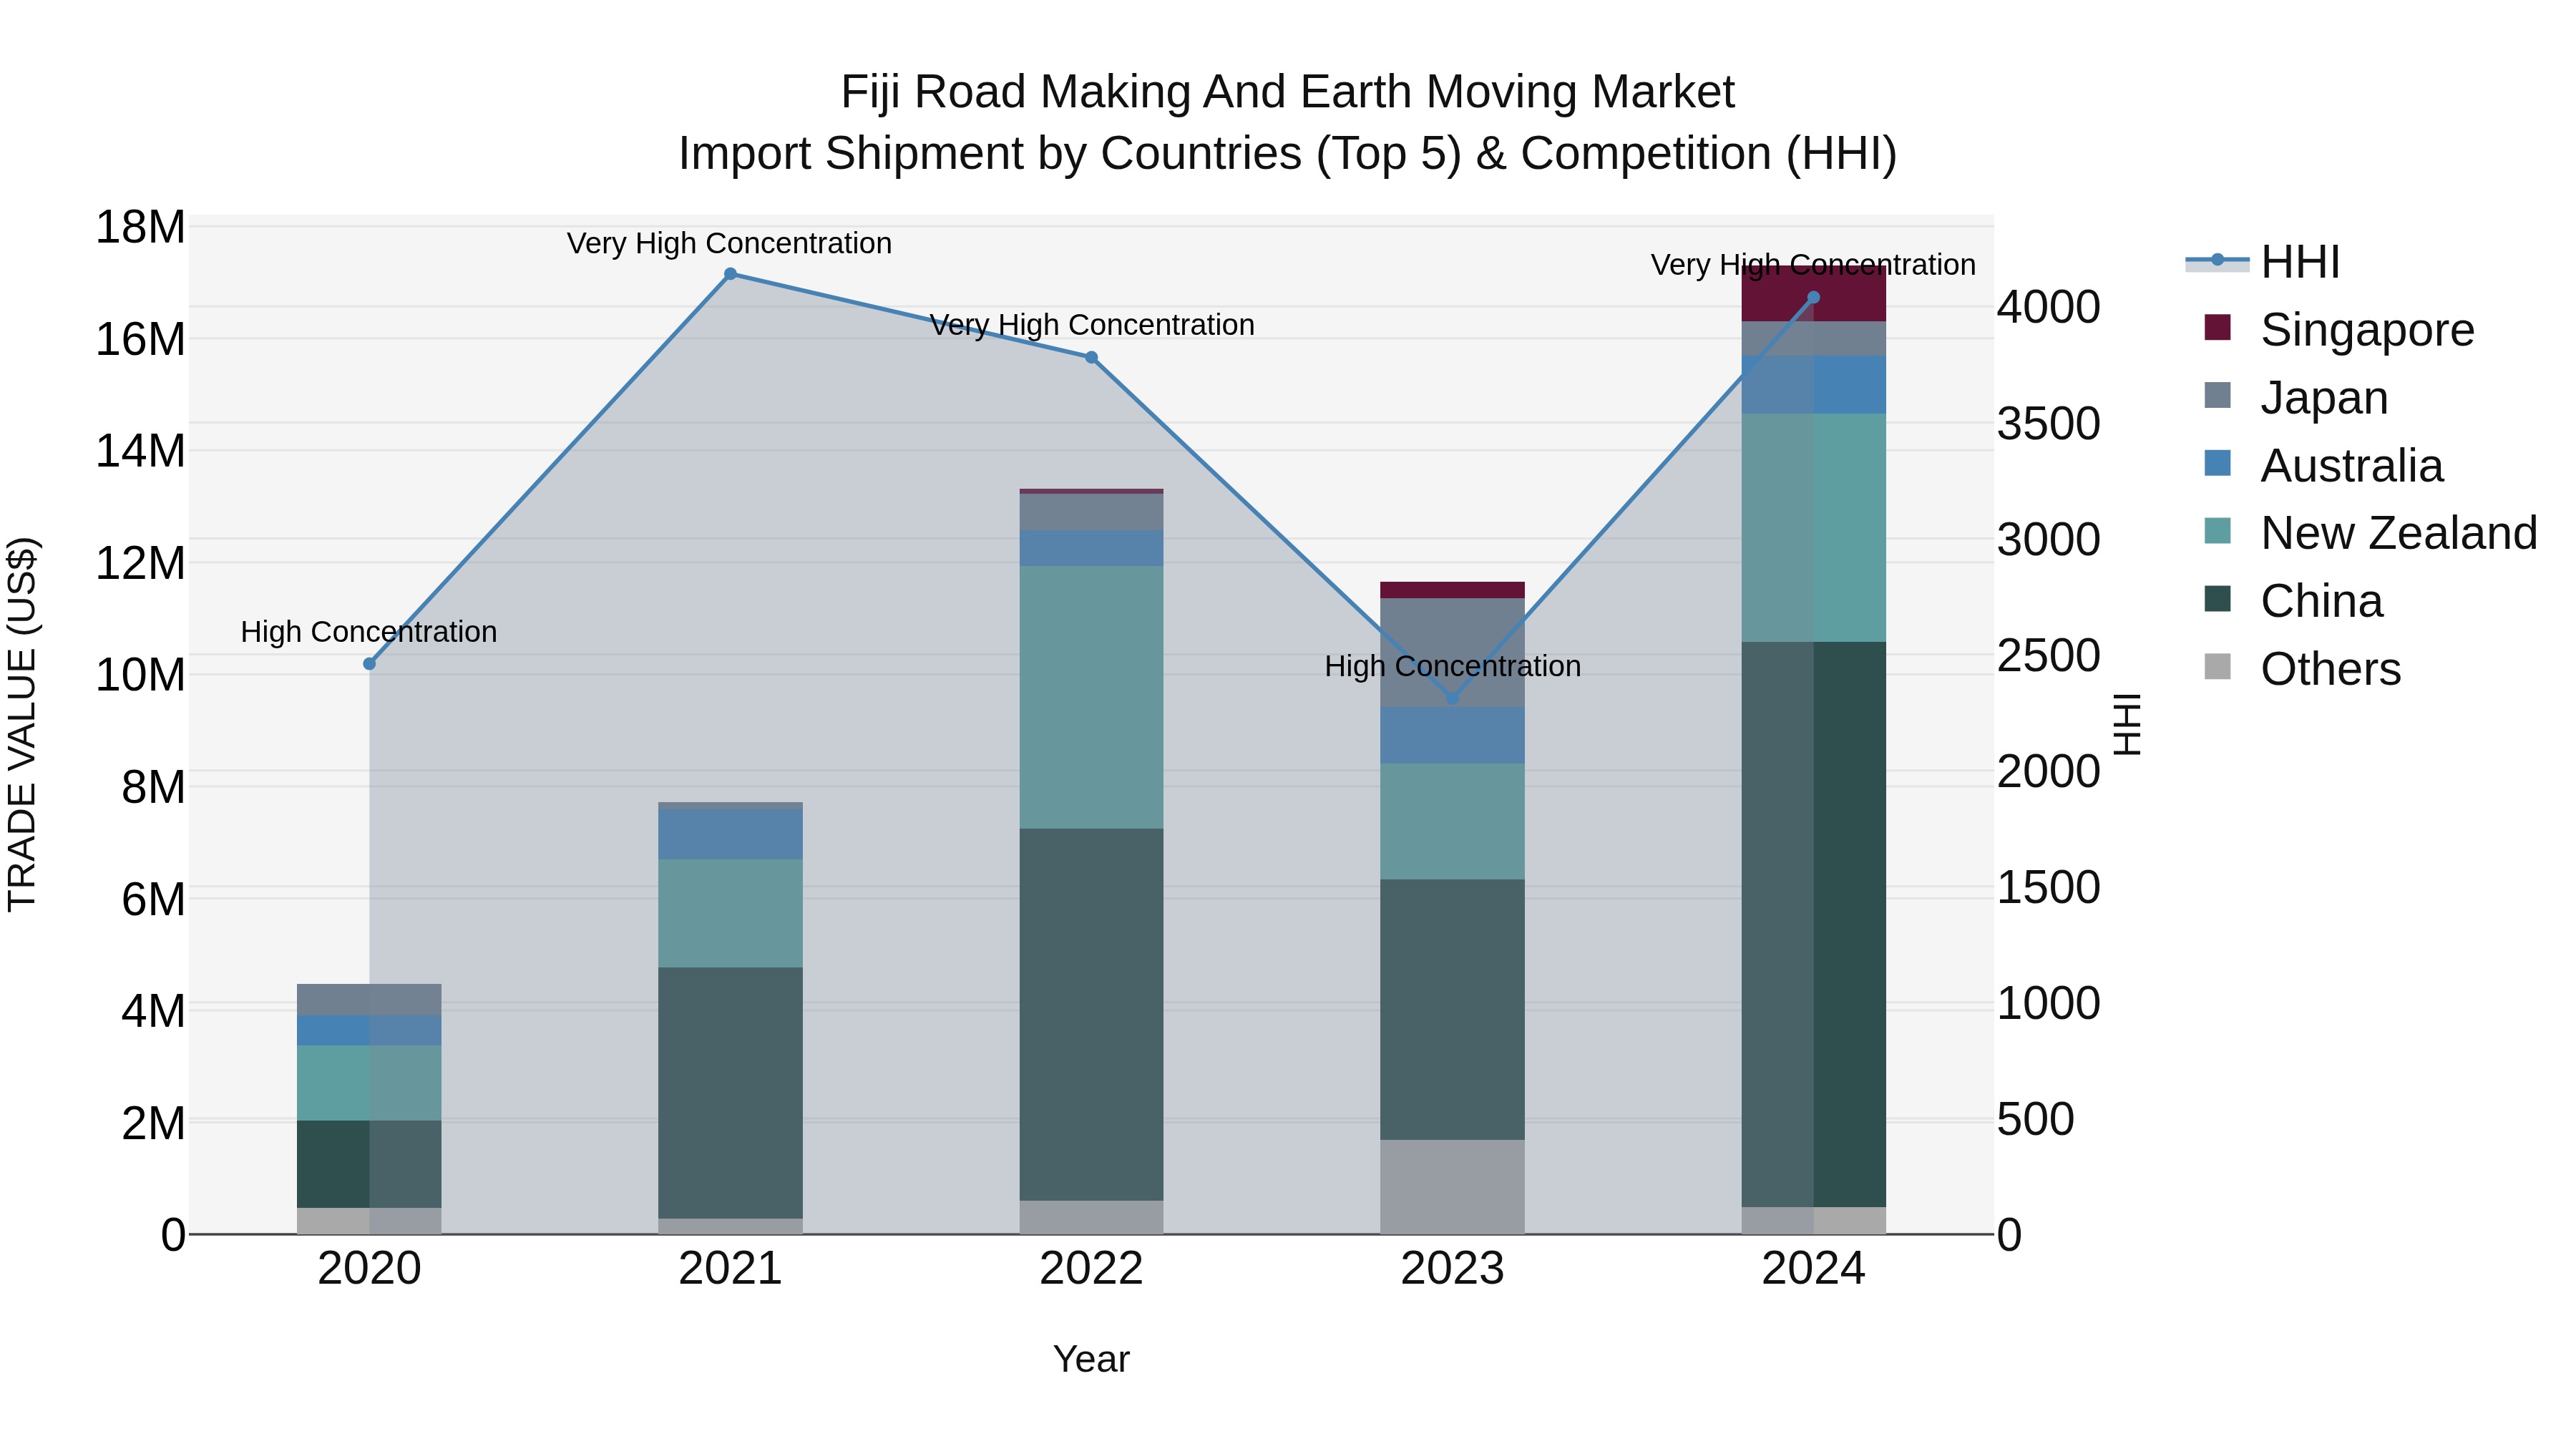
Task: Toggle the China legend entry
Action: tap(2294, 600)
